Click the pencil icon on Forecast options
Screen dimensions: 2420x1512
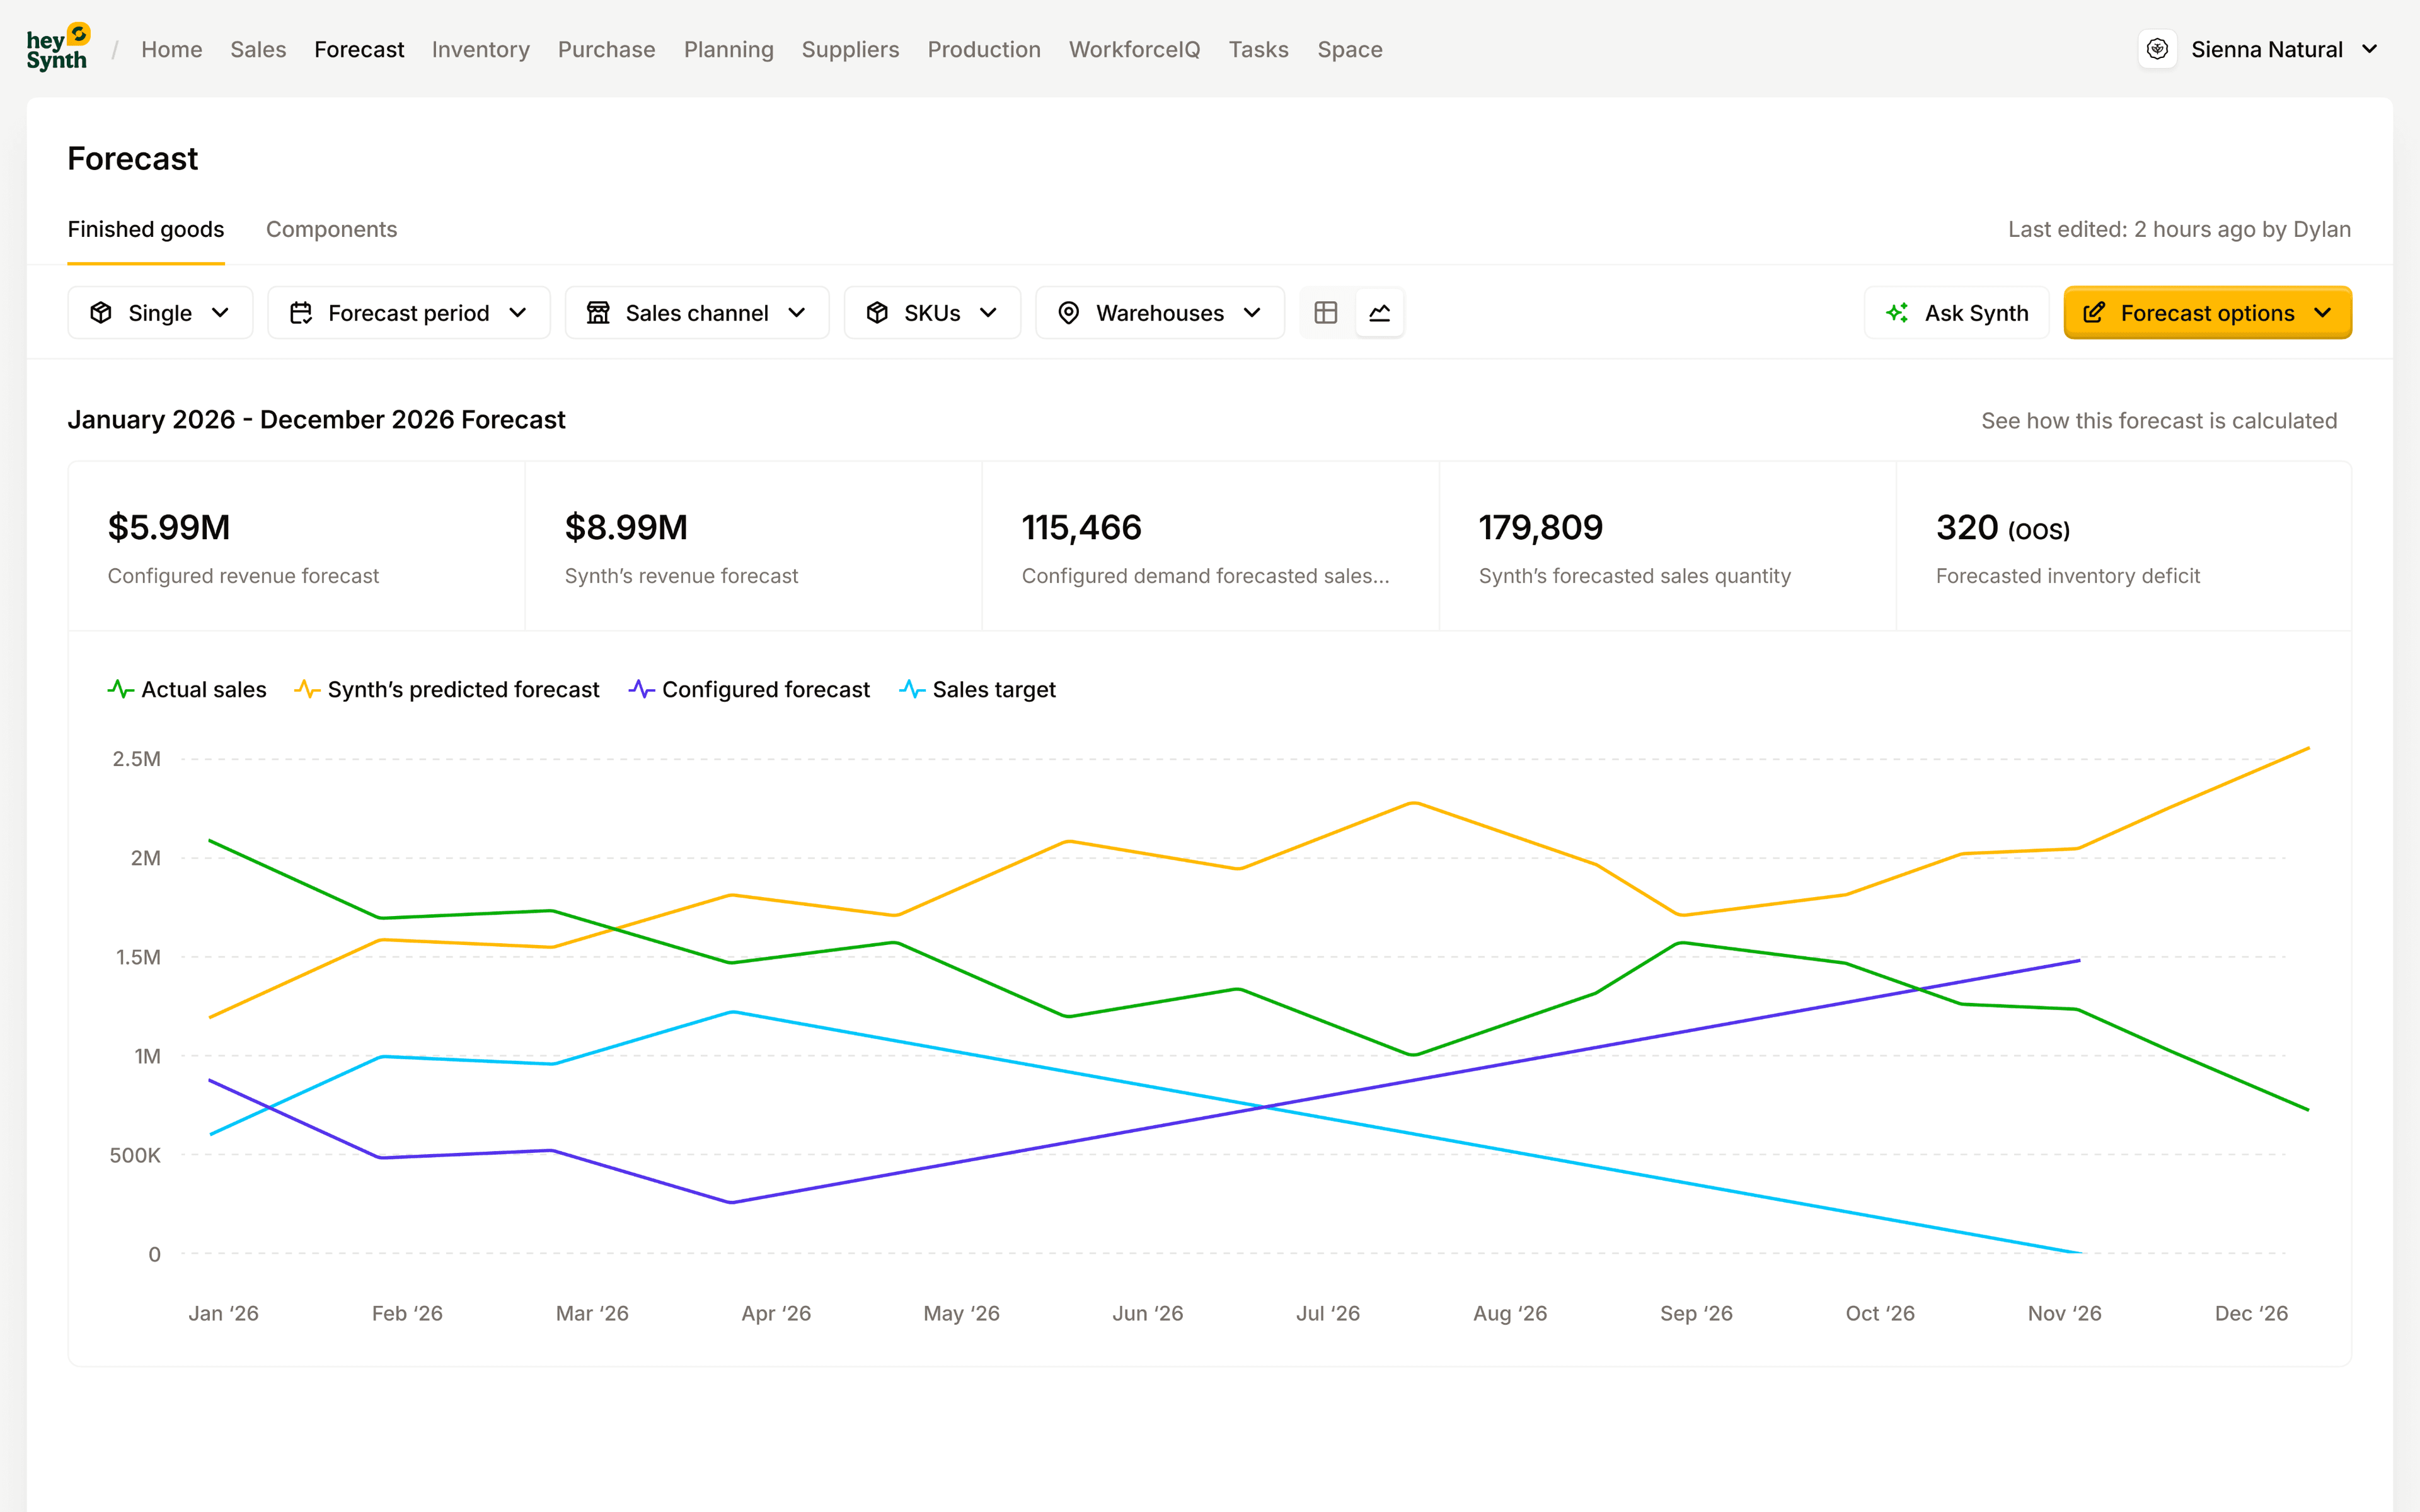coord(2094,313)
